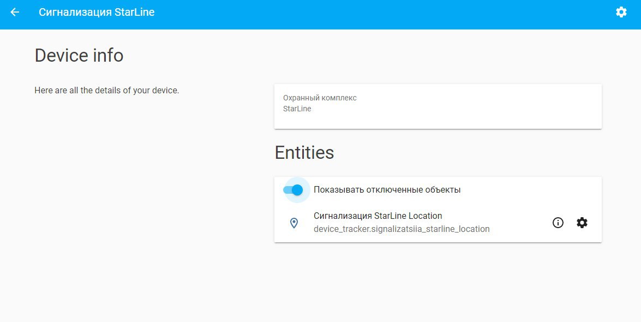Toggle "Показывать отключенные объекты" switch
641x322 pixels.
pyautogui.click(x=293, y=190)
